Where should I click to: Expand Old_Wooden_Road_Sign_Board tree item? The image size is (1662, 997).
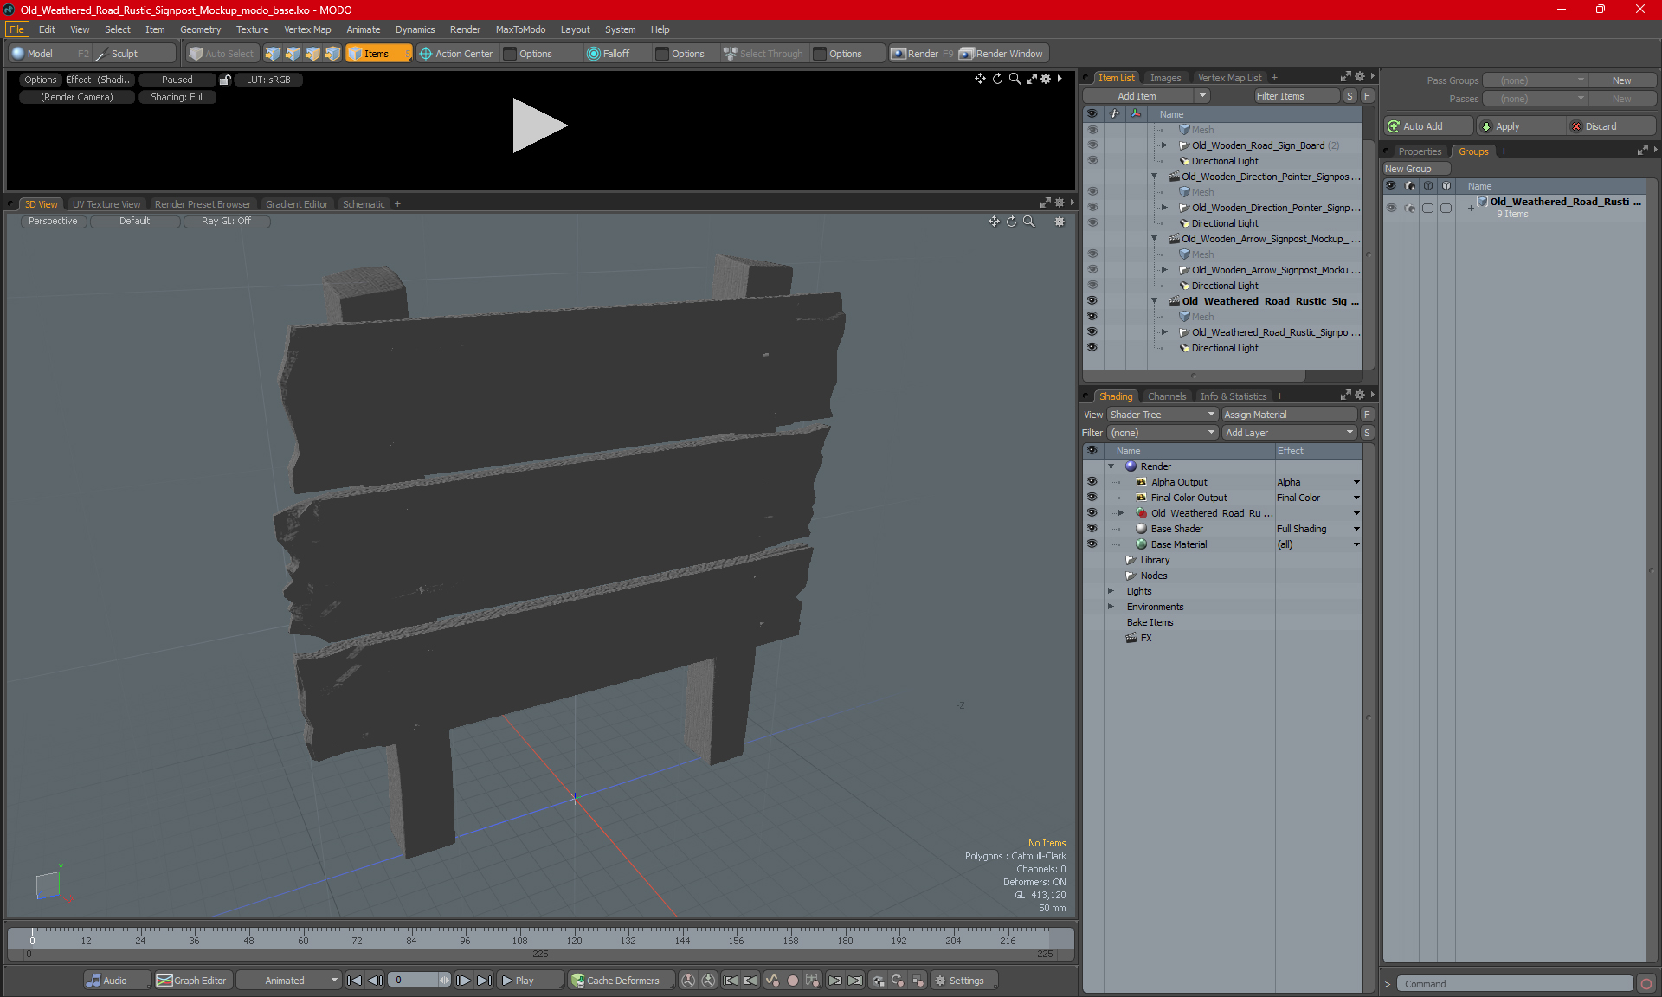point(1164,145)
